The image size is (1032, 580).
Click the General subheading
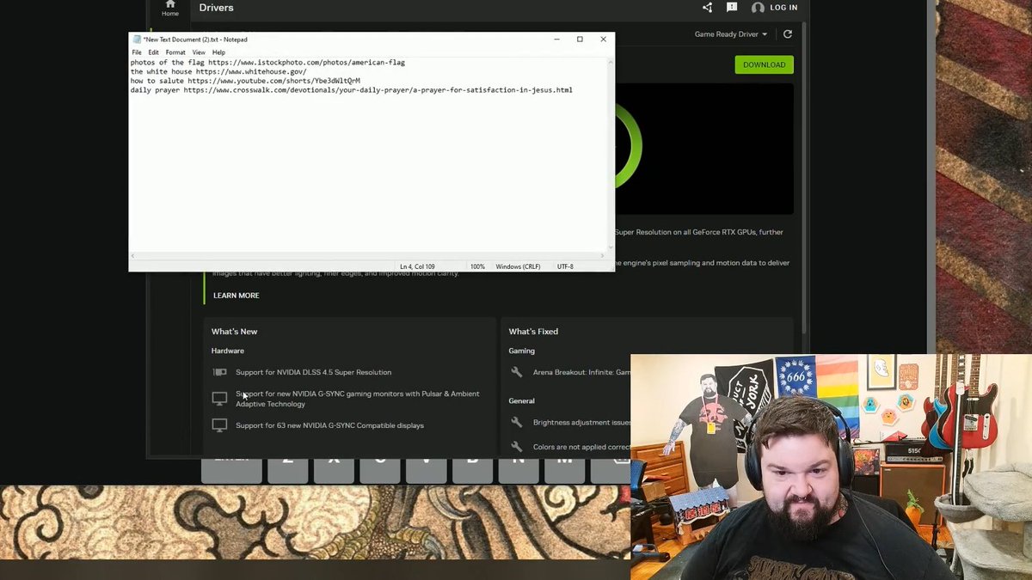(x=521, y=400)
